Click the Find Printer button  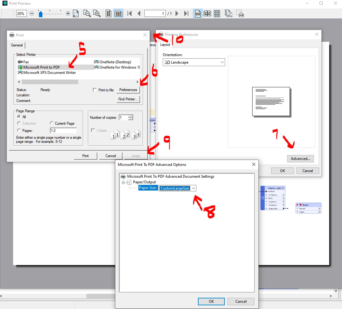128,99
